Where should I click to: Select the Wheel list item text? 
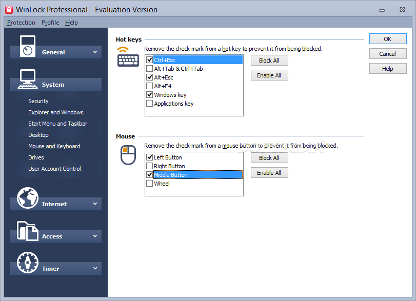tap(162, 184)
